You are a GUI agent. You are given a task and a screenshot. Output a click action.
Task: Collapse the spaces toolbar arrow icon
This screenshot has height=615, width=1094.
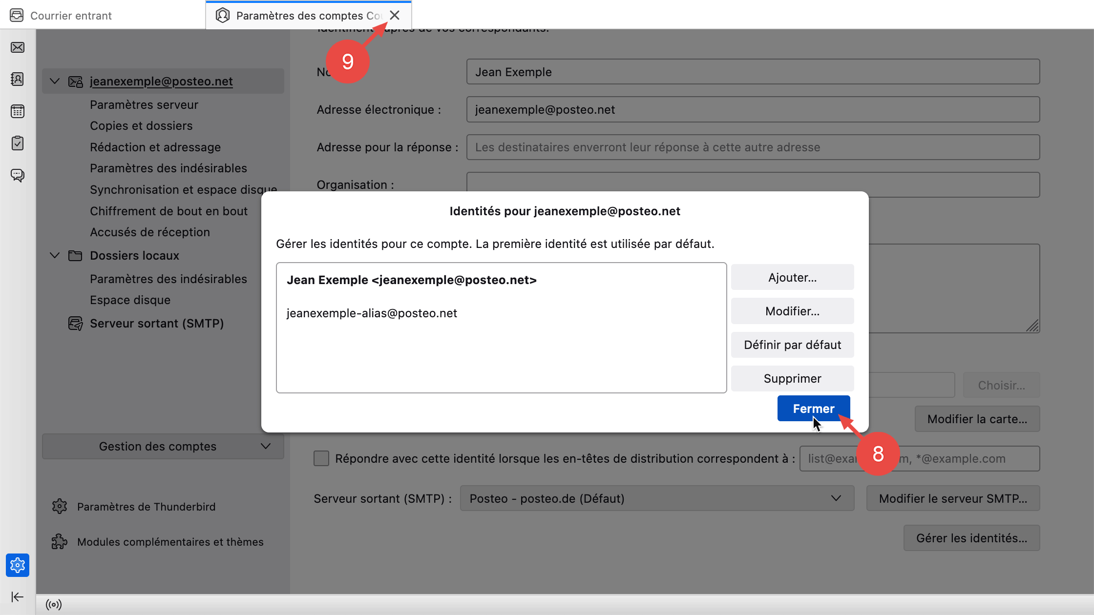[18, 597]
